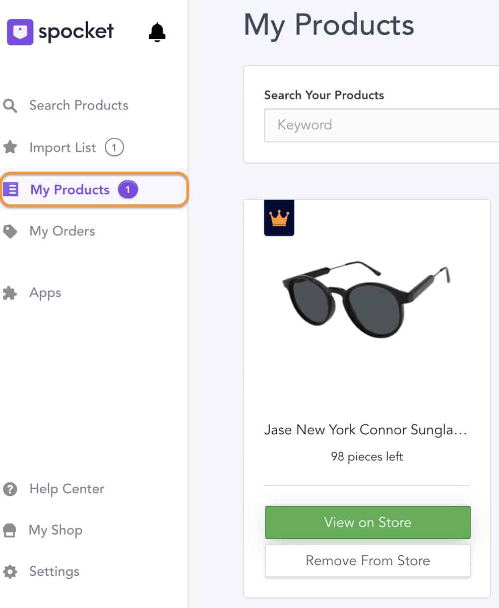The width and height of the screenshot is (499, 608).
Task: Click the Import List star icon
Action: click(x=11, y=147)
